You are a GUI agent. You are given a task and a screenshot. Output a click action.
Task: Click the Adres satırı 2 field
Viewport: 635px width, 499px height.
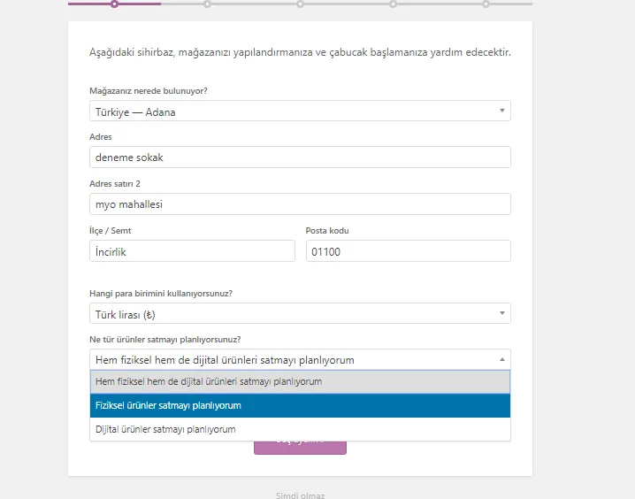coord(300,204)
